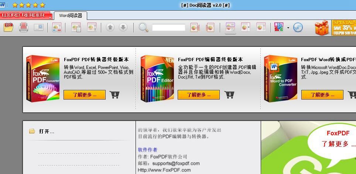This screenshot has height=174, width=356.
Task: Click the folder icon beside 打开...
Action: coord(32,131)
